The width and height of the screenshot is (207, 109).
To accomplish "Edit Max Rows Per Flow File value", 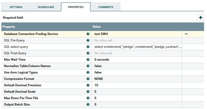I will [137, 98].
